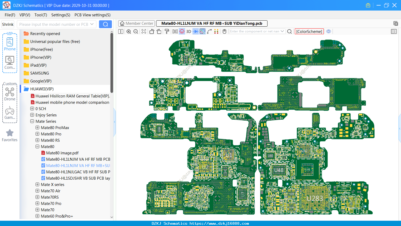Screen dimensions: 401x226
Task: Select the Game console category icon
Action: 10,113
